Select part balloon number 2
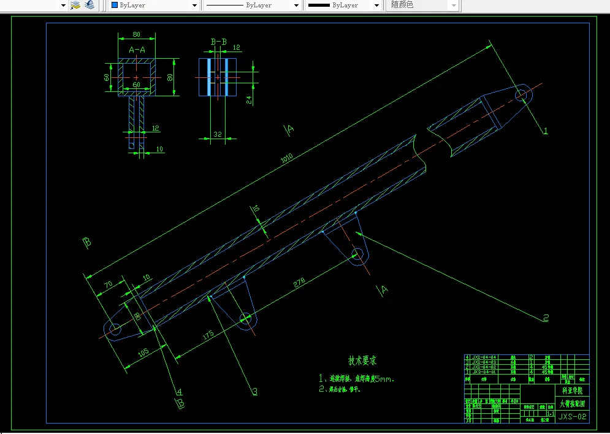Image resolution: width=610 pixels, height=434 pixels. pyautogui.click(x=546, y=318)
